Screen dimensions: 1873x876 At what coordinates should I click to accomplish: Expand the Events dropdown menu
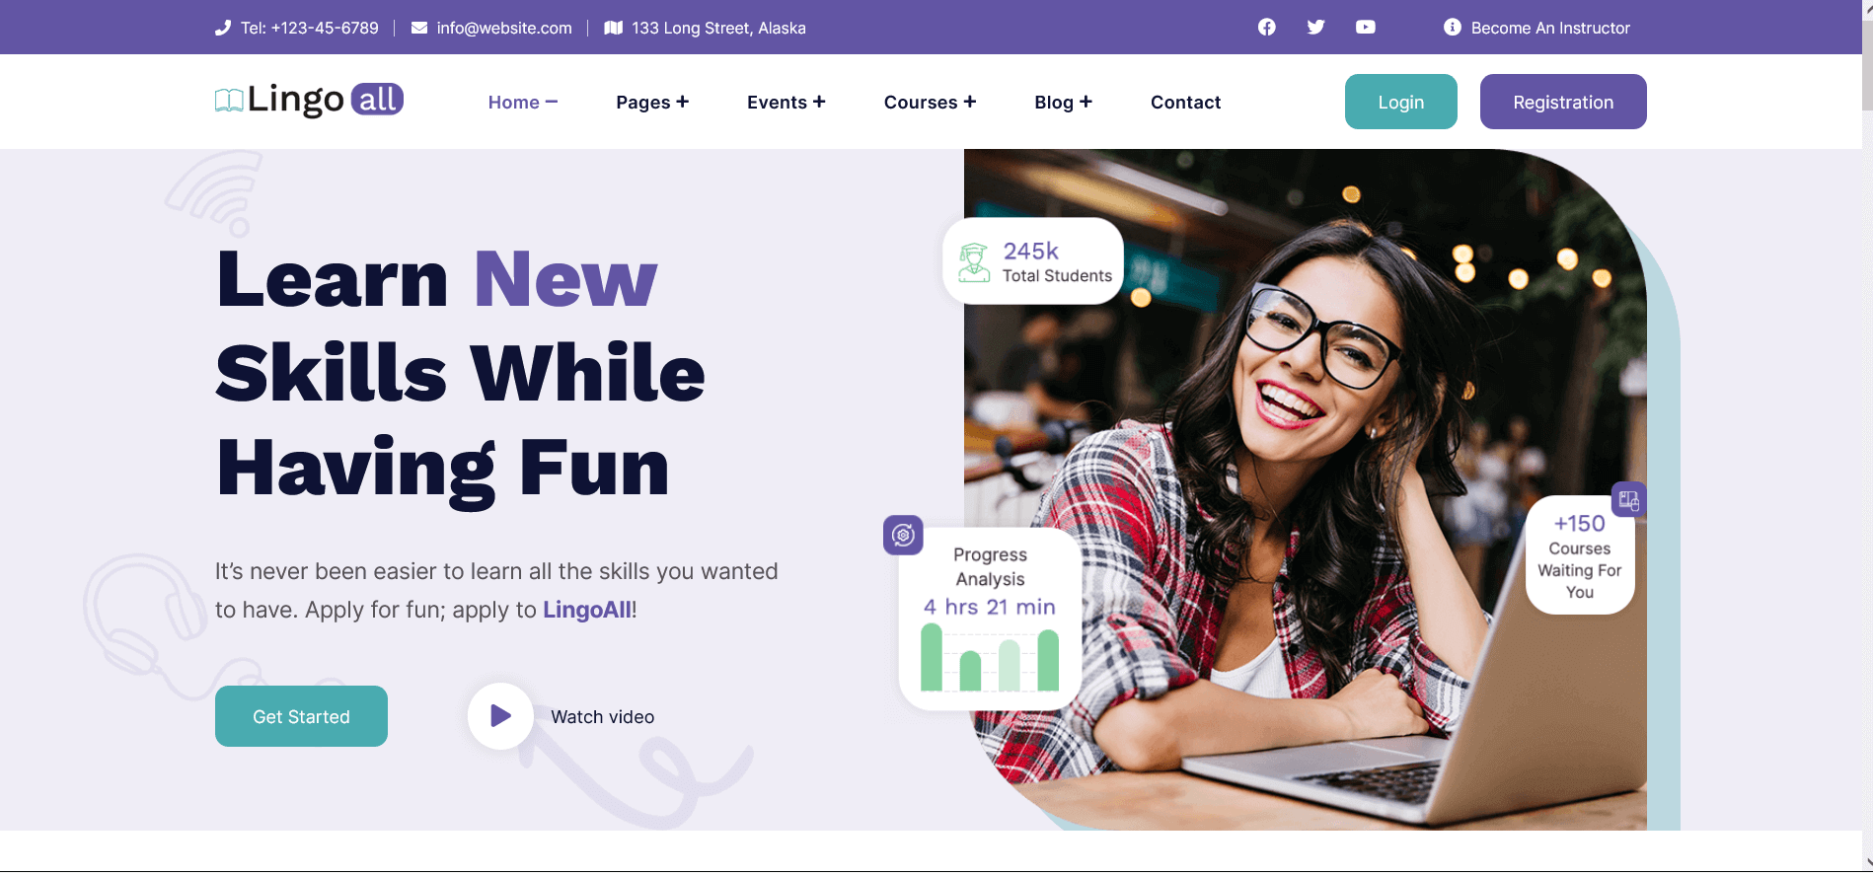pos(786,102)
